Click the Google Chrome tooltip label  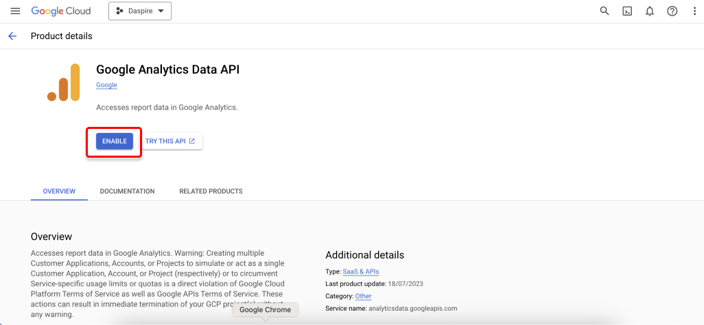265,310
